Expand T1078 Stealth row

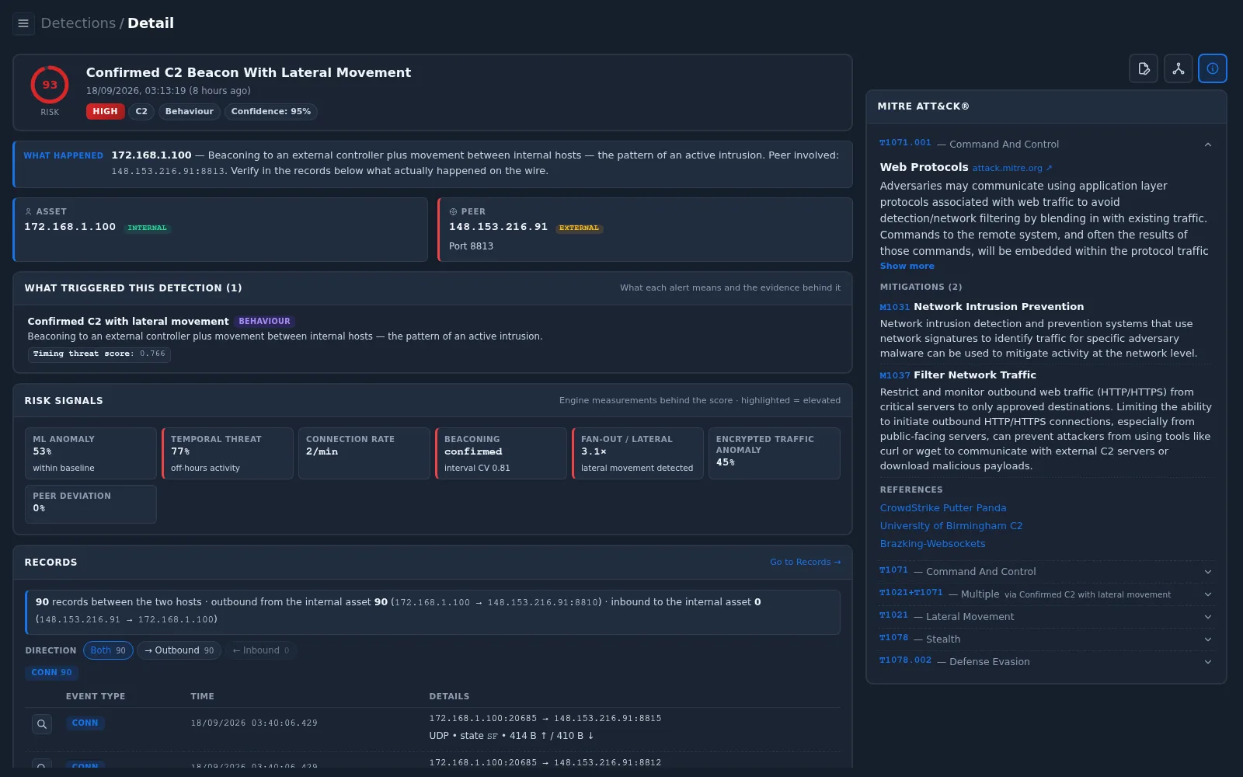click(1046, 639)
